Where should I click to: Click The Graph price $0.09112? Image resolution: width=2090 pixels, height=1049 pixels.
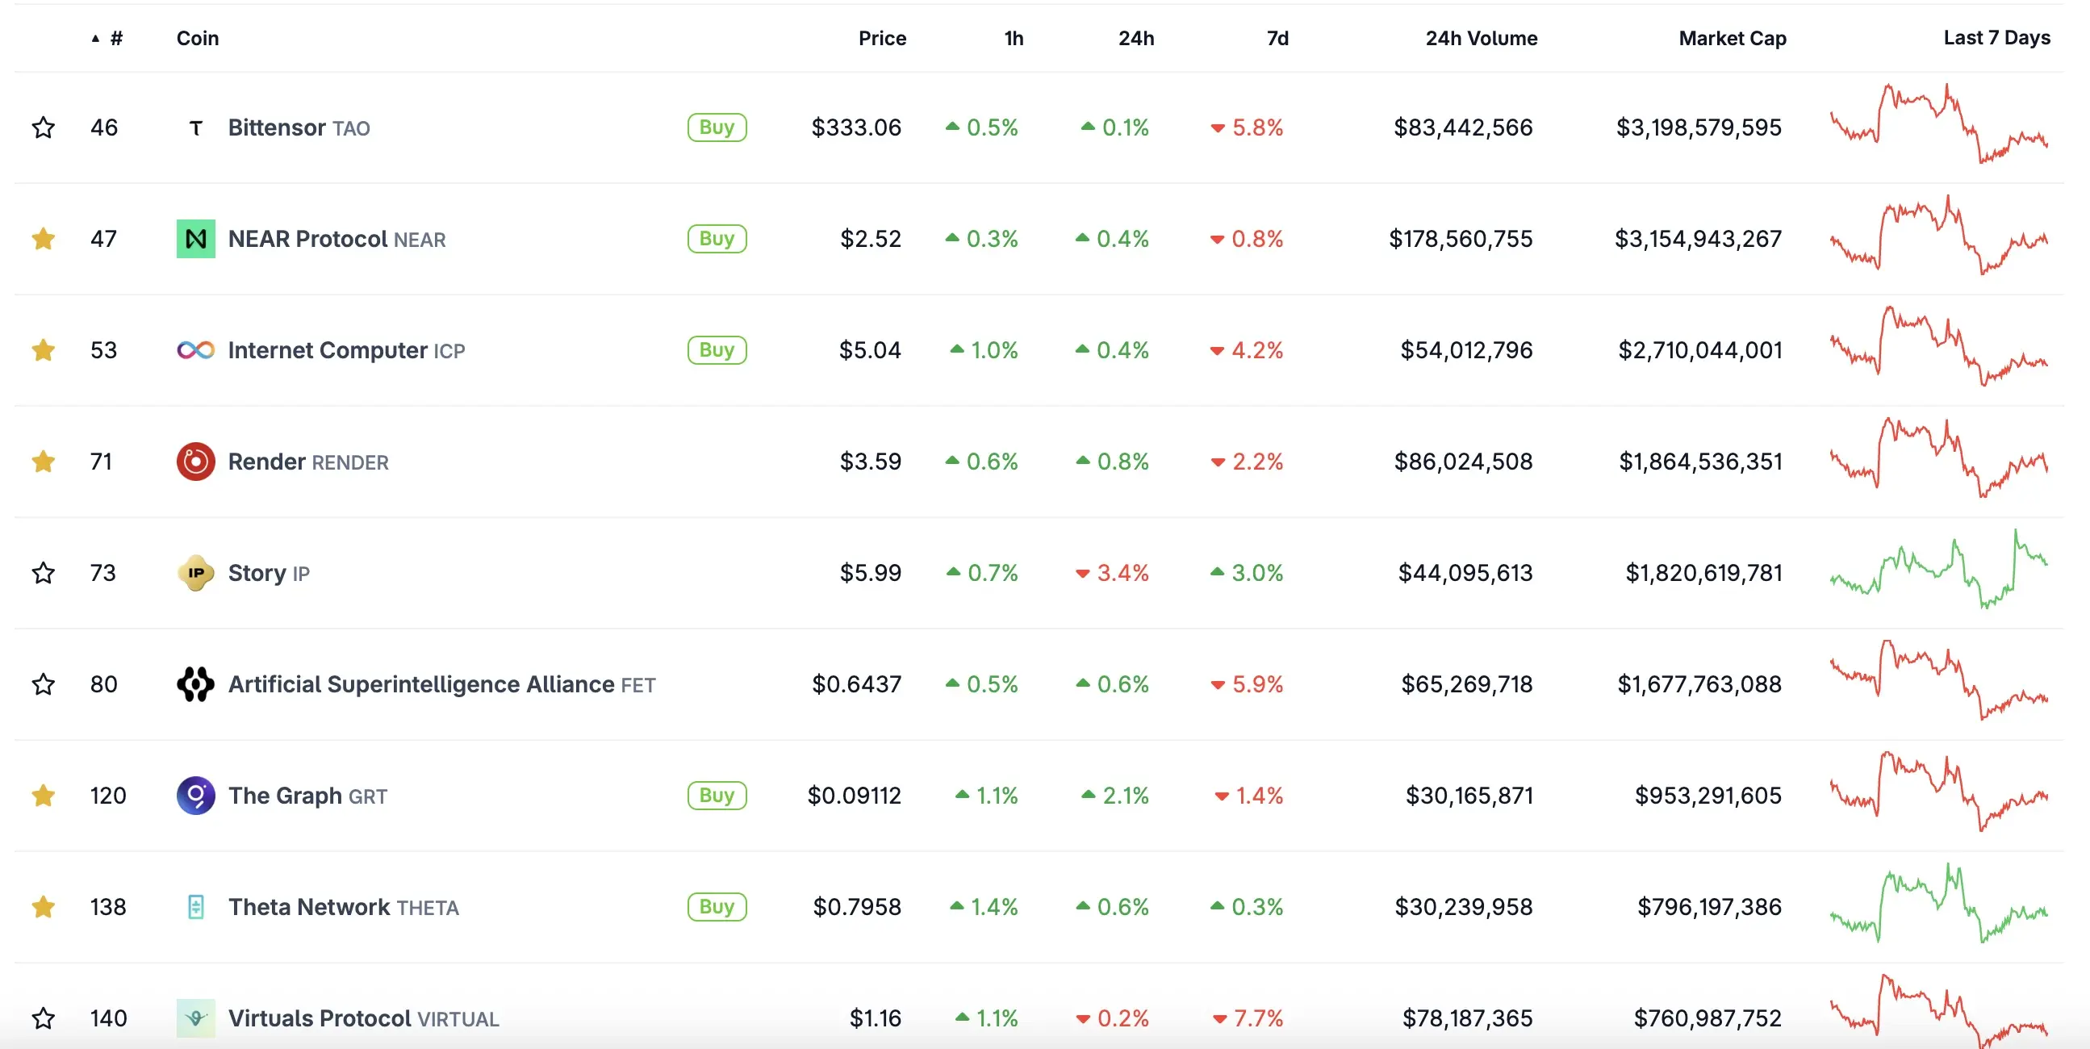[x=855, y=795]
